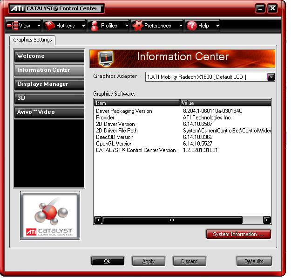
Task: Click the Help question mark icon
Action: (191, 26)
